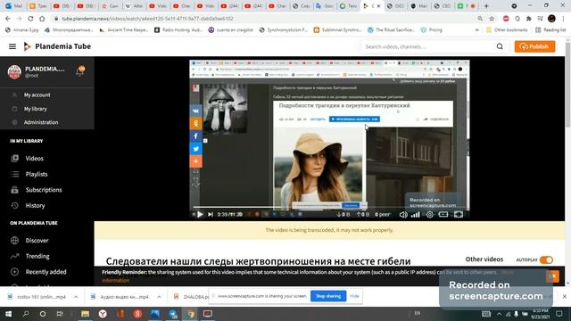The height and width of the screenshot is (321, 571).
Task: Open Chrome from the taskbar
Action: [190, 313]
